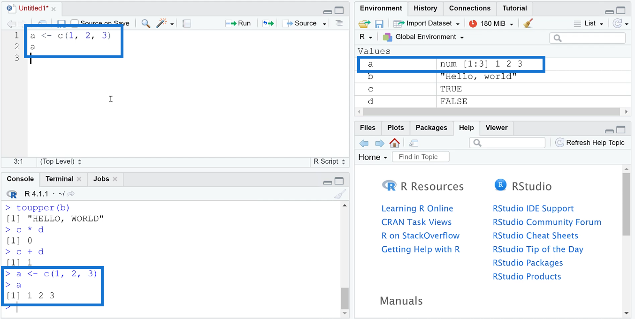The height and width of the screenshot is (319, 635).
Task: Open the RStudio Cheat Sheets link
Action: (536, 235)
